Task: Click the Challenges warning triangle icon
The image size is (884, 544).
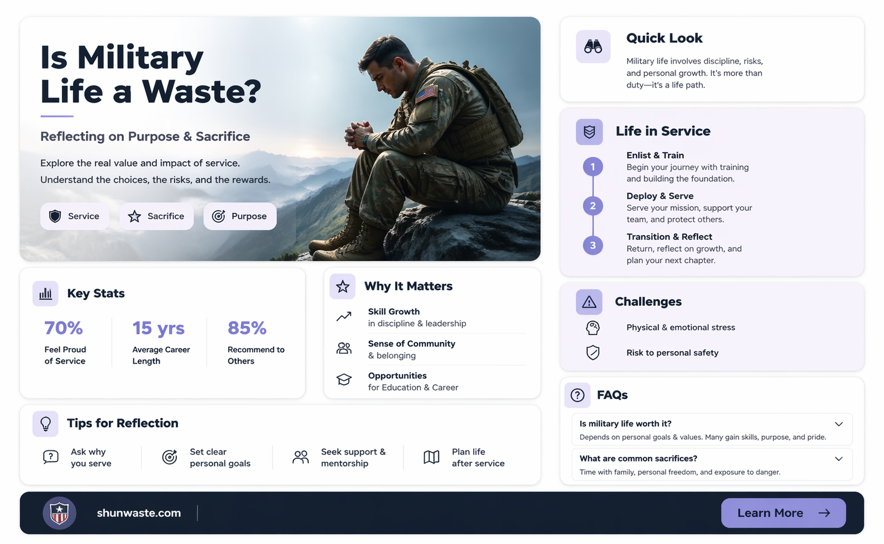Action: [x=589, y=302]
